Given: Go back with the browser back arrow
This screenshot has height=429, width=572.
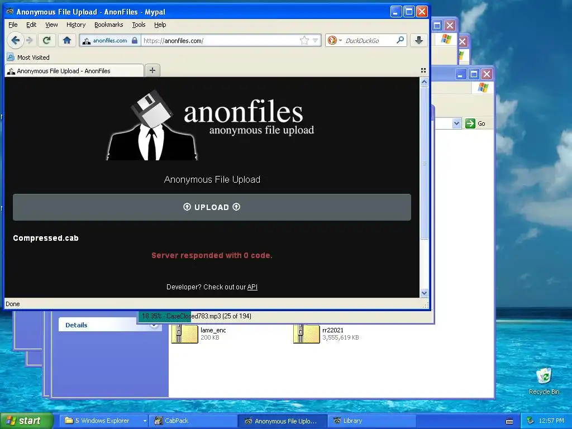Looking at the screenshot, I should click(15, 40).
